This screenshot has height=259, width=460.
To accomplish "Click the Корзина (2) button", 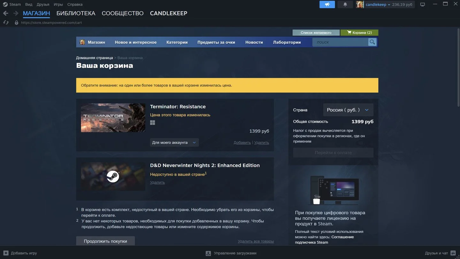I will pos(359,33).
